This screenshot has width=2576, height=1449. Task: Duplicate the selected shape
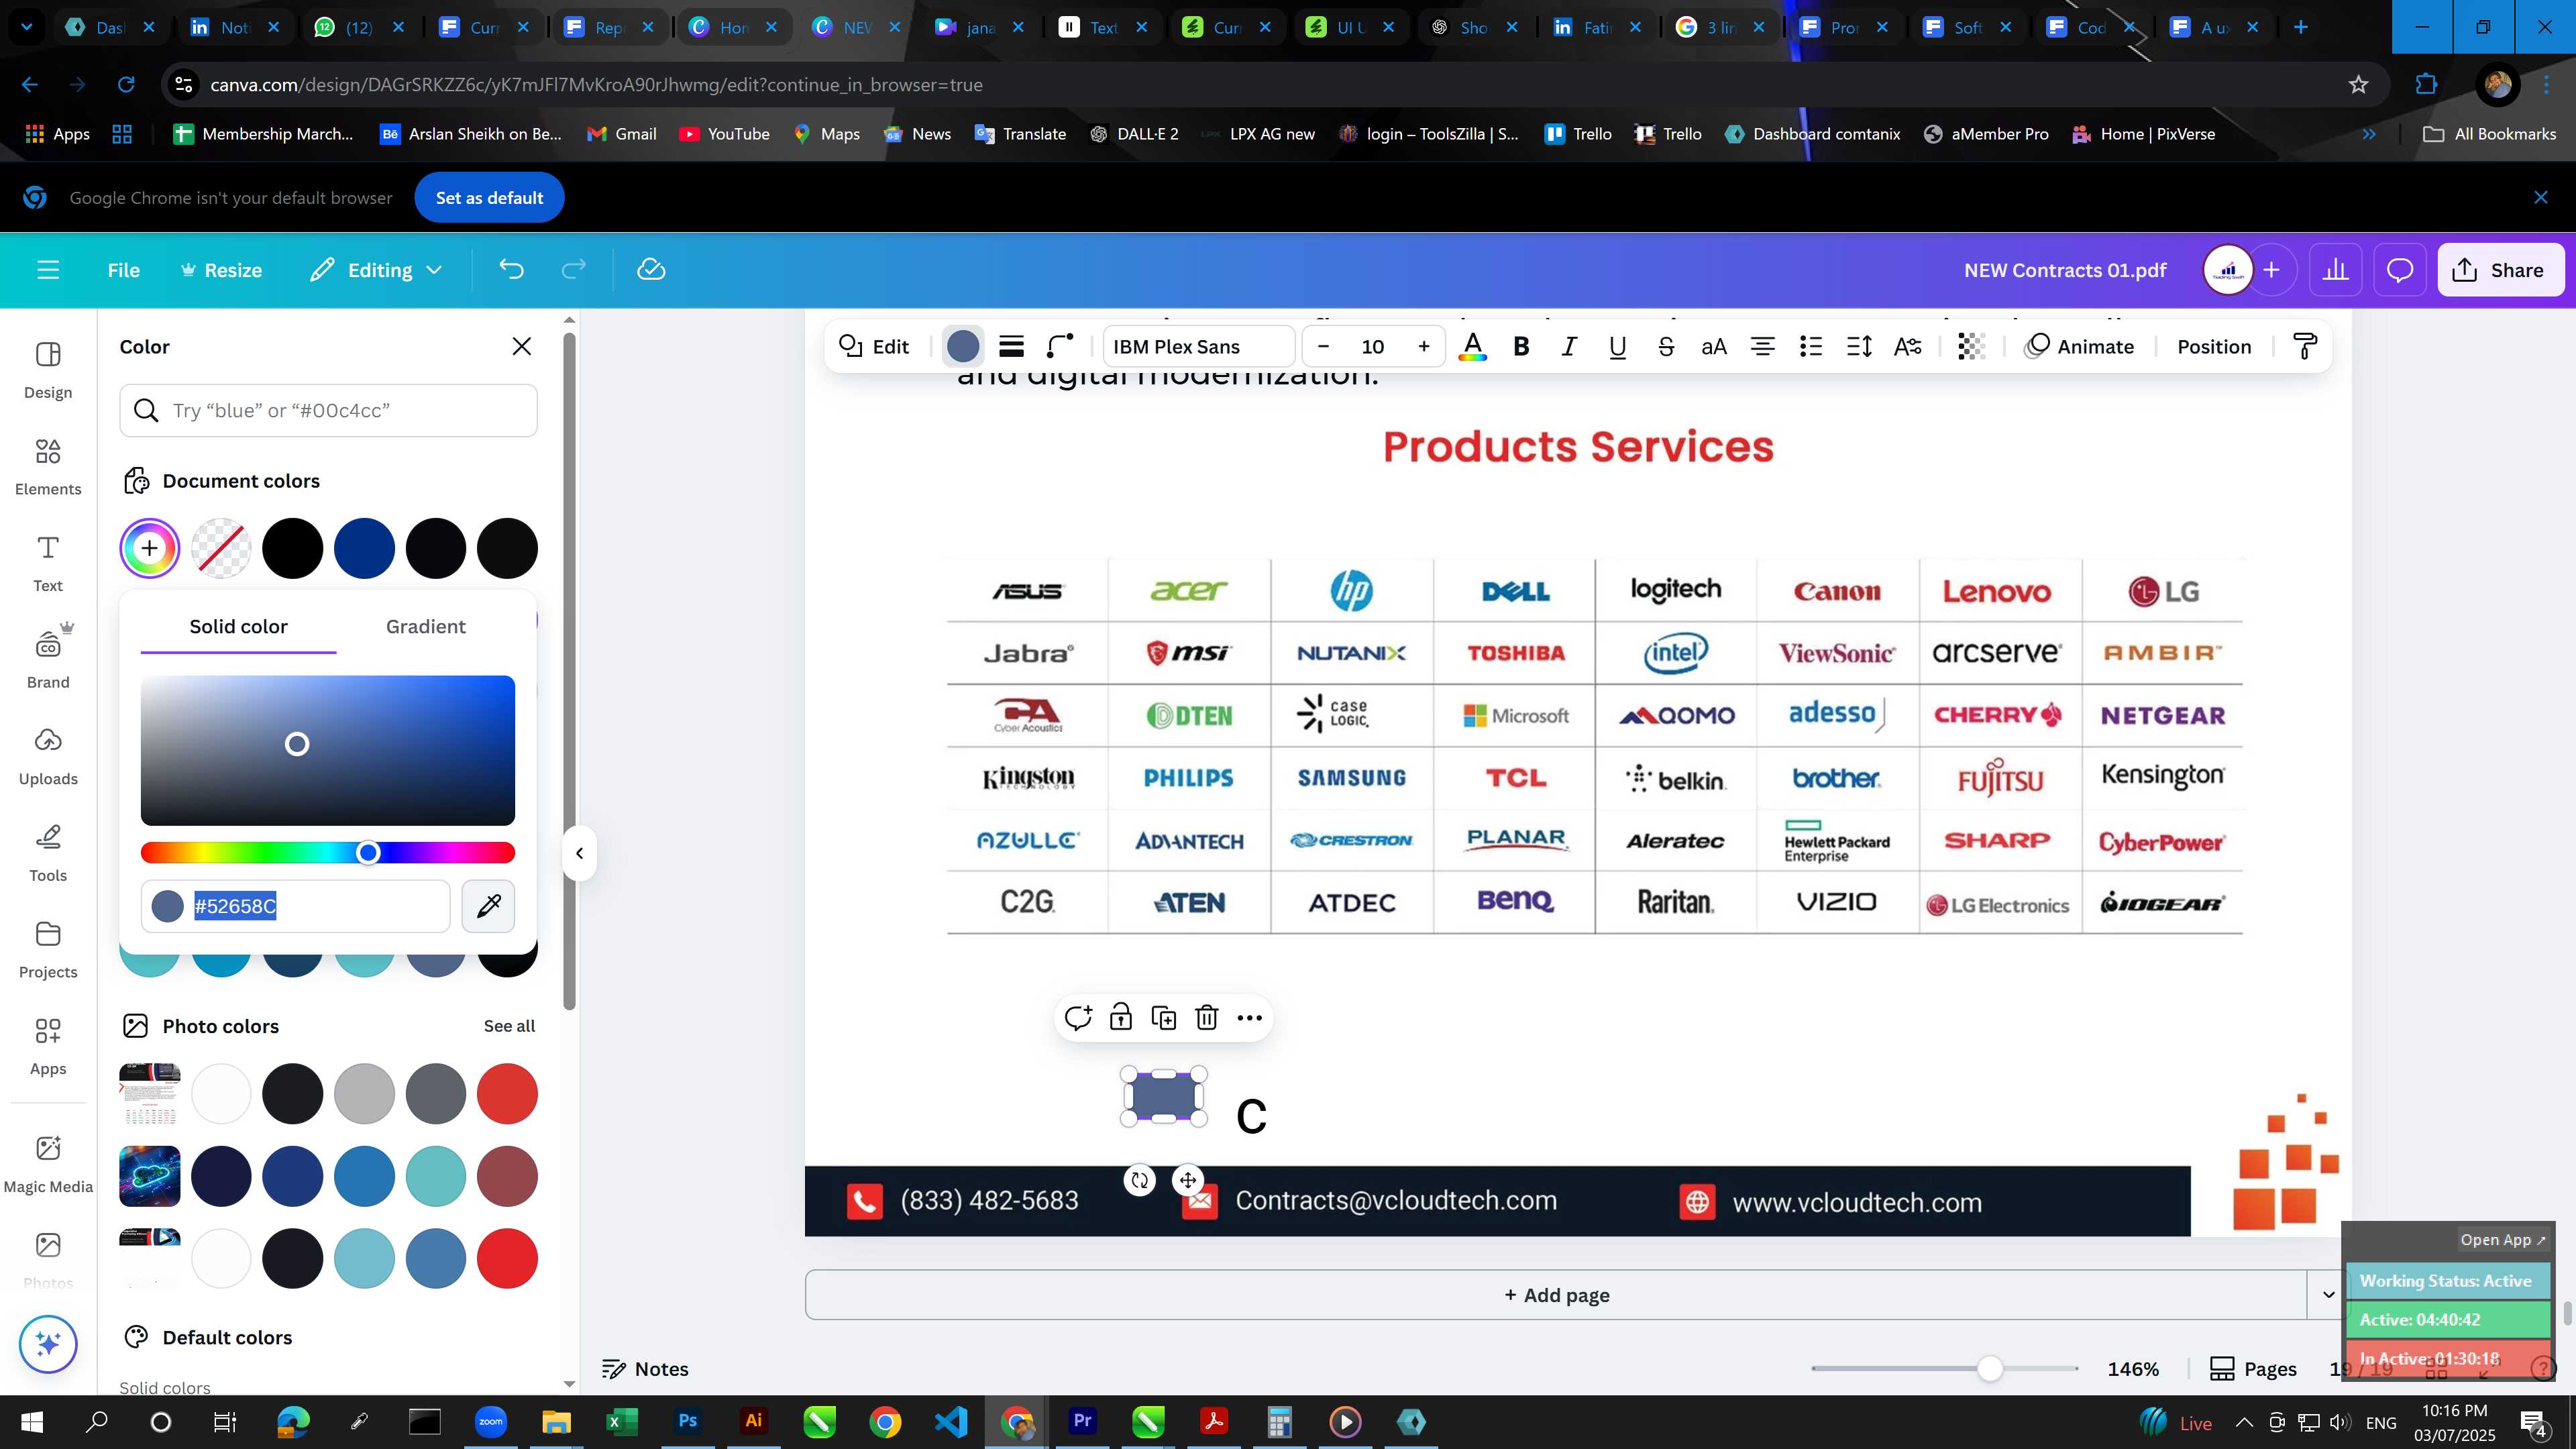click(x=1163, y=1018)
